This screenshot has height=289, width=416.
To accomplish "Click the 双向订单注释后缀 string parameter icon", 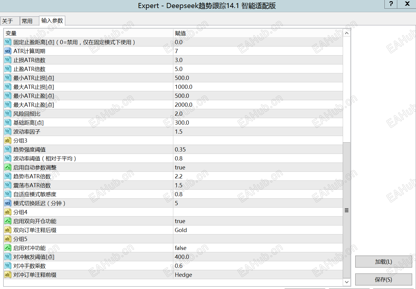I will point(7,230).
